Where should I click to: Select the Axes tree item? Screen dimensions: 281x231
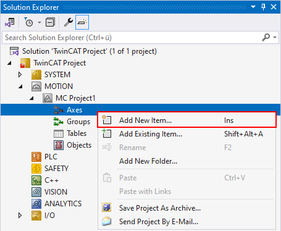pyautogui.click(x=75, y=110)
